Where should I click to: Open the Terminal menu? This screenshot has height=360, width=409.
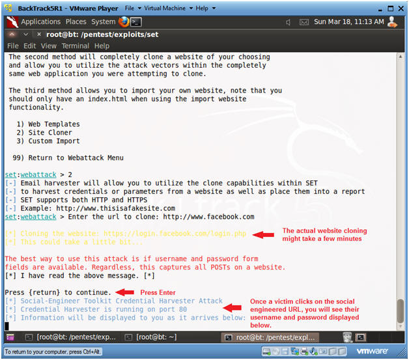(x=76, y=46)
